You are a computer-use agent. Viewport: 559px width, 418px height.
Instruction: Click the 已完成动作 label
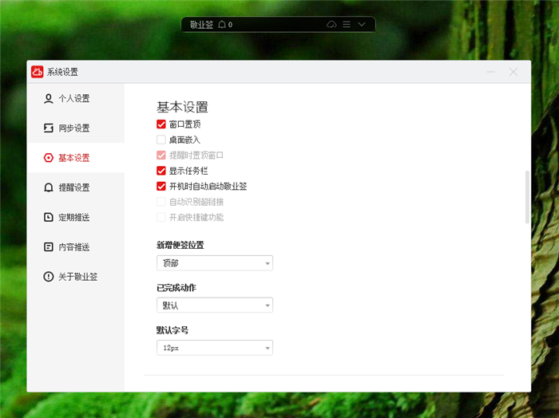tap(176, 288)
